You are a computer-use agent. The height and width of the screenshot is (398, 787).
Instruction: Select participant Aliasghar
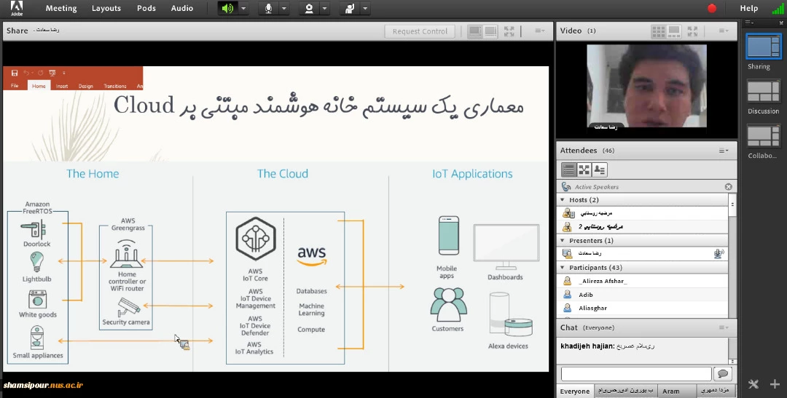(643, 308)
